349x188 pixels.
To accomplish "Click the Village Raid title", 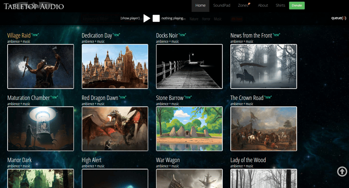I will coord(19,35).
